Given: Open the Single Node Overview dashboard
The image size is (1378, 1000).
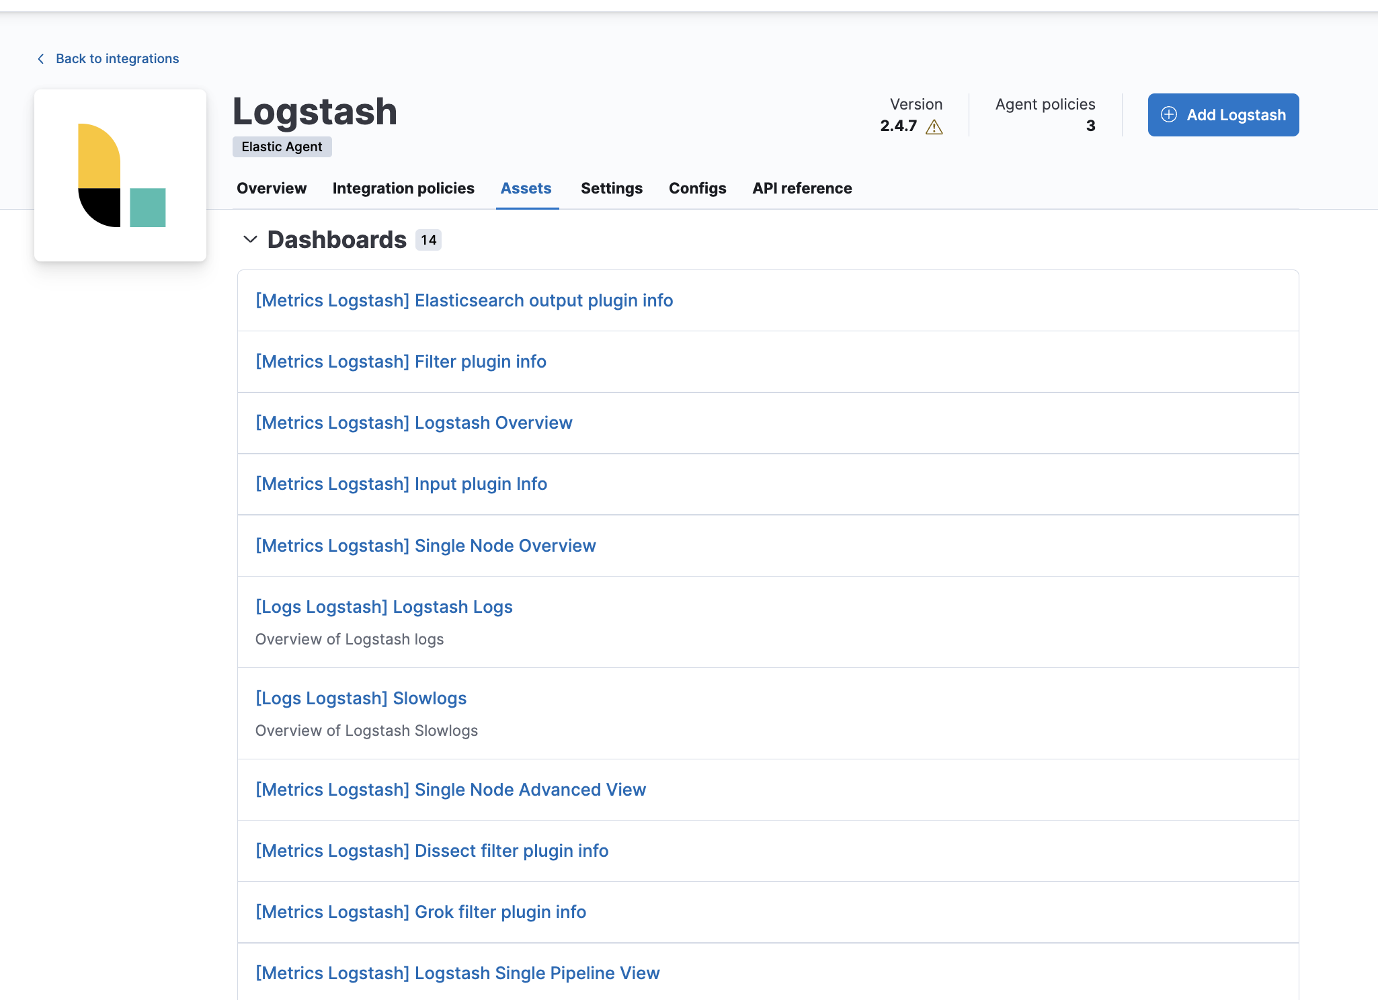Looking at the screenshot, I should (x=425, y=546).
